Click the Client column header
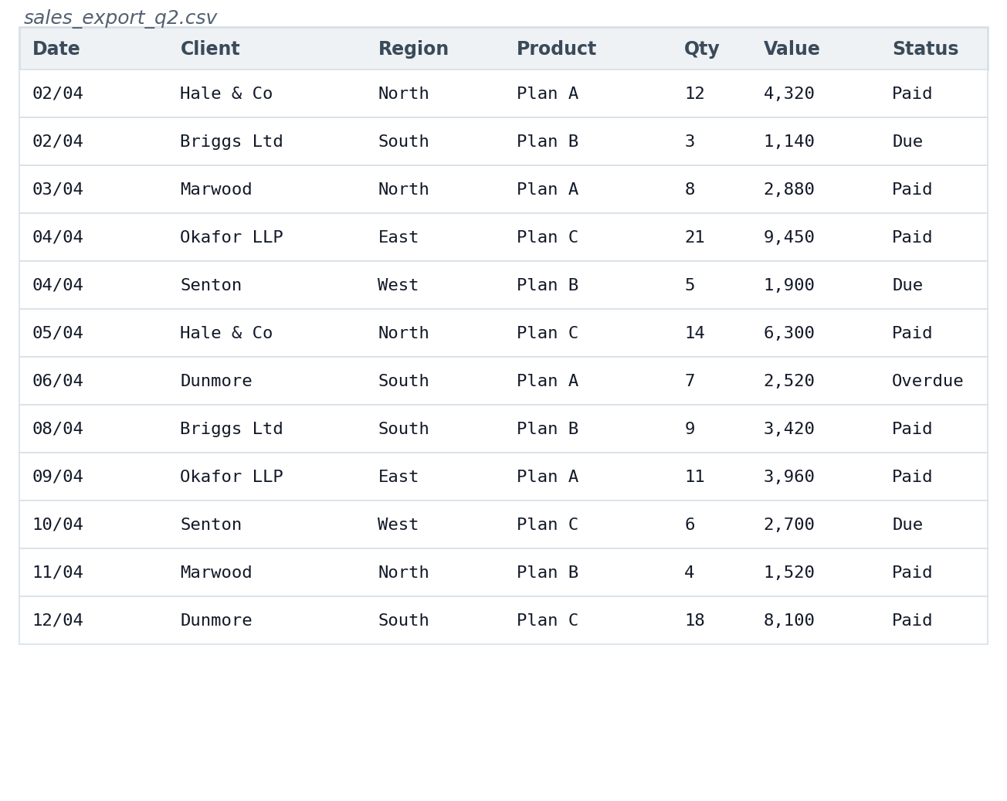The width and height of the screenshot is (1007, 801). [x=210, y=49]
